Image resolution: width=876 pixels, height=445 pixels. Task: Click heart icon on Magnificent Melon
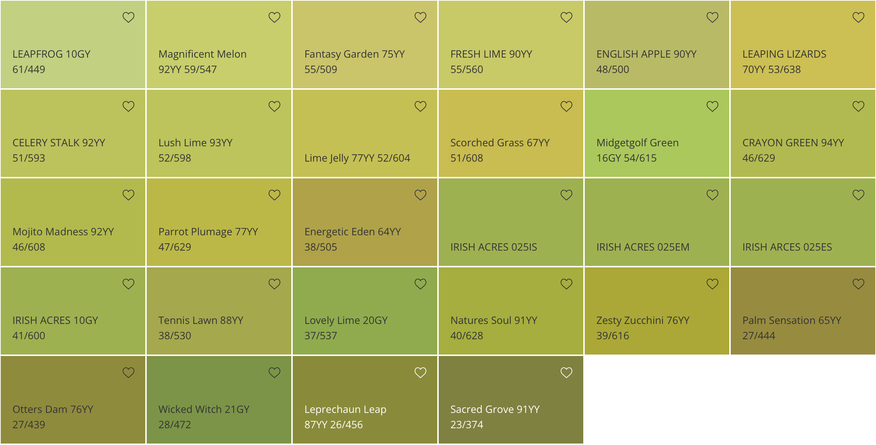coord(274,18)
